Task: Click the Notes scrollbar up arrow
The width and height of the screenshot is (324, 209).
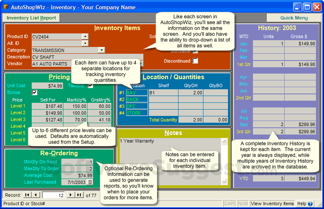Action: pos(225,141)
